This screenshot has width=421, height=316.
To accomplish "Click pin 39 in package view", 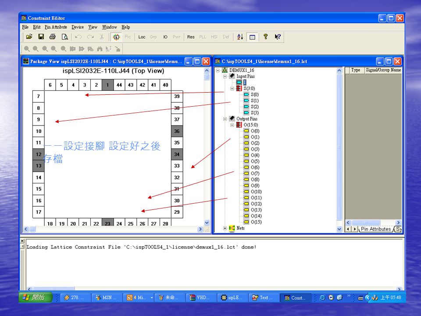I will (177, 96).
